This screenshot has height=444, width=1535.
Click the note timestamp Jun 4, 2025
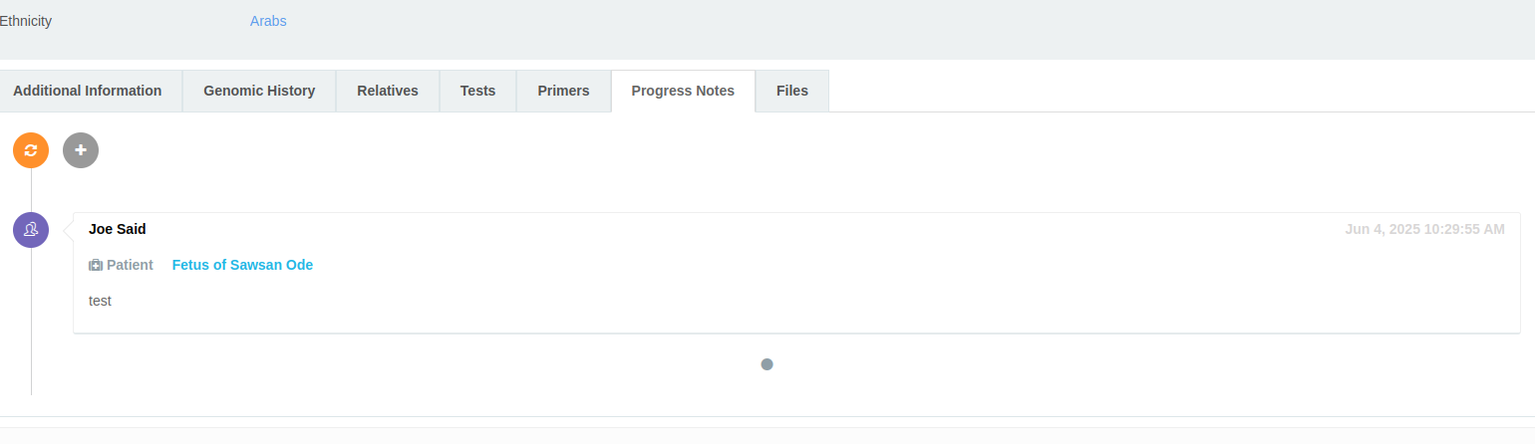point(1424,229)
